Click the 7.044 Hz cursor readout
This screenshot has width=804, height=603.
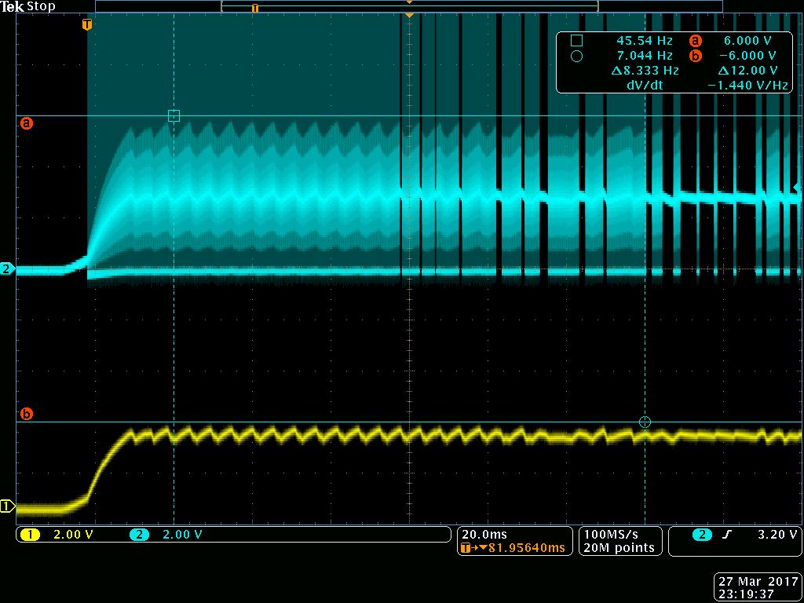(644, 56)
